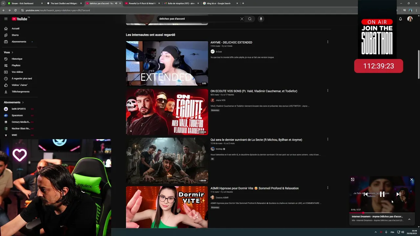Expand the Abonnements sidebar section chevron

click(23, 102)
